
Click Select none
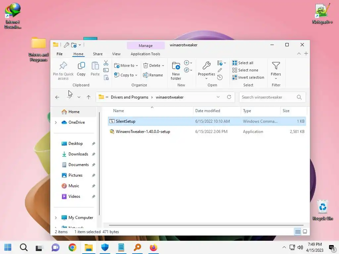tap(245, 70)
